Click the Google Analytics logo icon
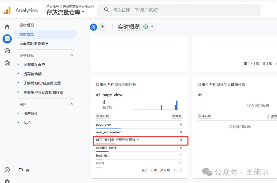 pos(7,10)
